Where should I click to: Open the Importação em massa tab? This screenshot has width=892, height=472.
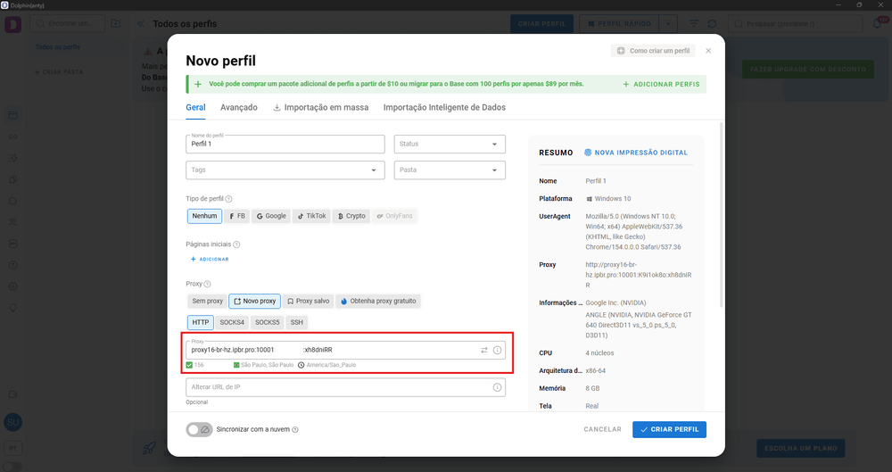[x=321, y=108]
